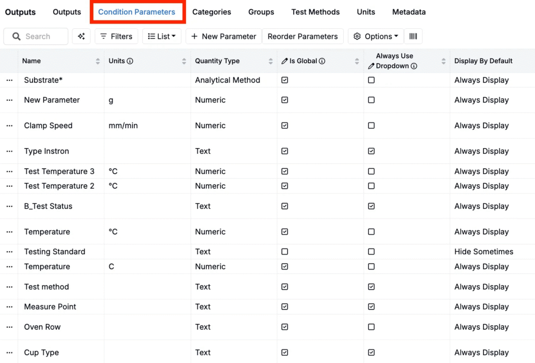
Task: Click the New Parameter button
Action: coord(224,36)
